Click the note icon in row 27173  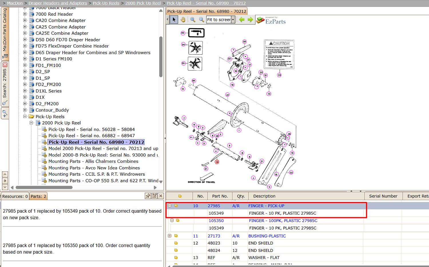[176, 236]
